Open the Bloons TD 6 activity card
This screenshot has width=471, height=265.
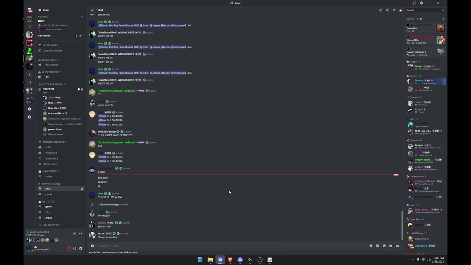[x=426, y=40]
